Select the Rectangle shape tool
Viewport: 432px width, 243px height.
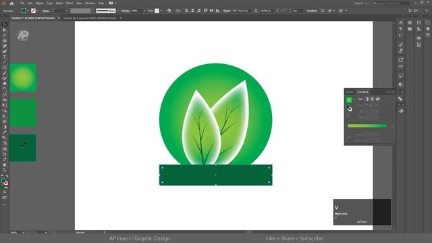coord(5,67)
